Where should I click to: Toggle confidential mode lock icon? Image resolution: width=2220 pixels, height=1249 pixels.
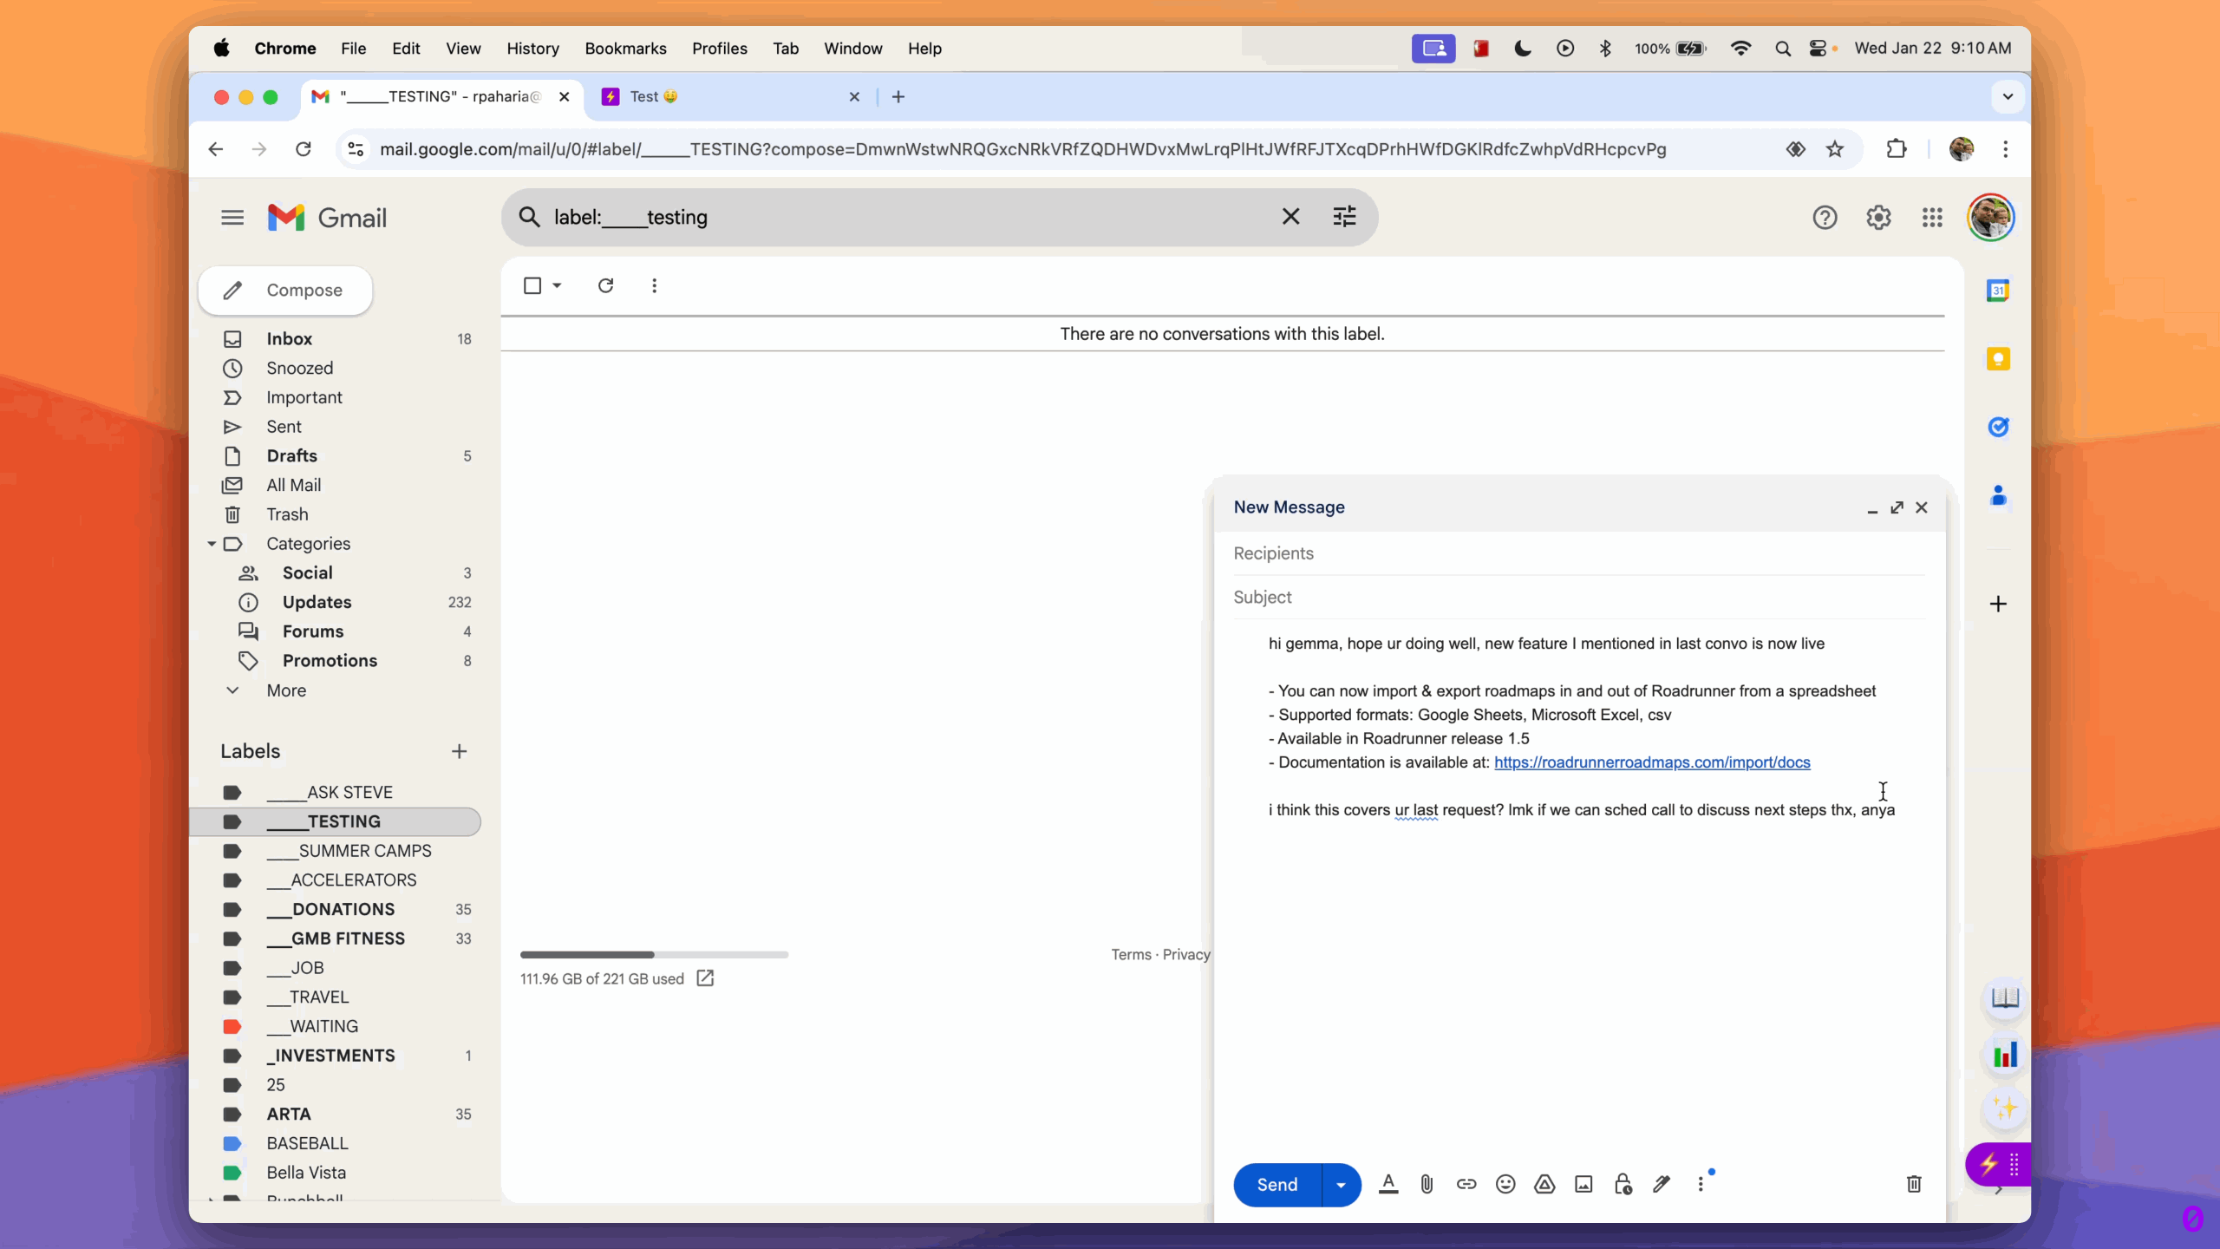(1623, 1184)
